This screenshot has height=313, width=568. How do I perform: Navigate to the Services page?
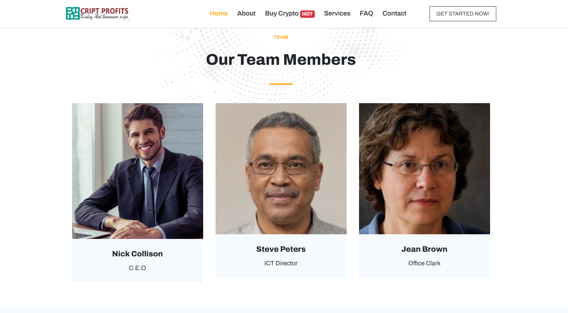click(337, 14)
